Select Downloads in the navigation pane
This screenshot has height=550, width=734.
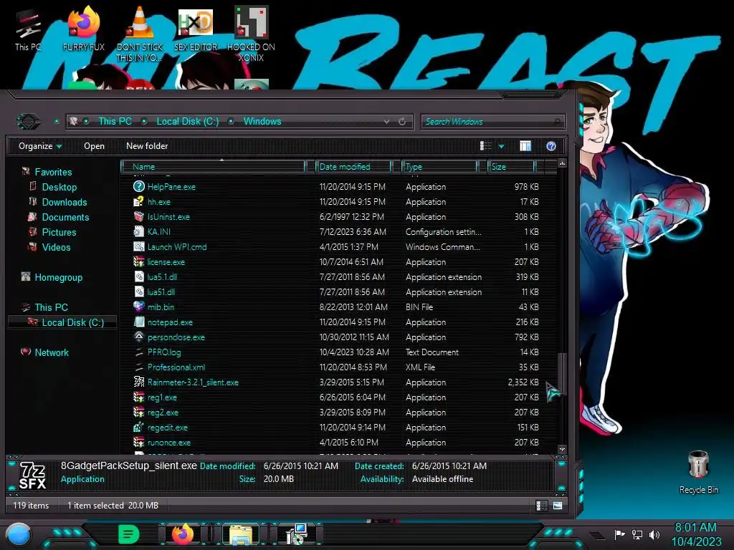pos(65,202)
